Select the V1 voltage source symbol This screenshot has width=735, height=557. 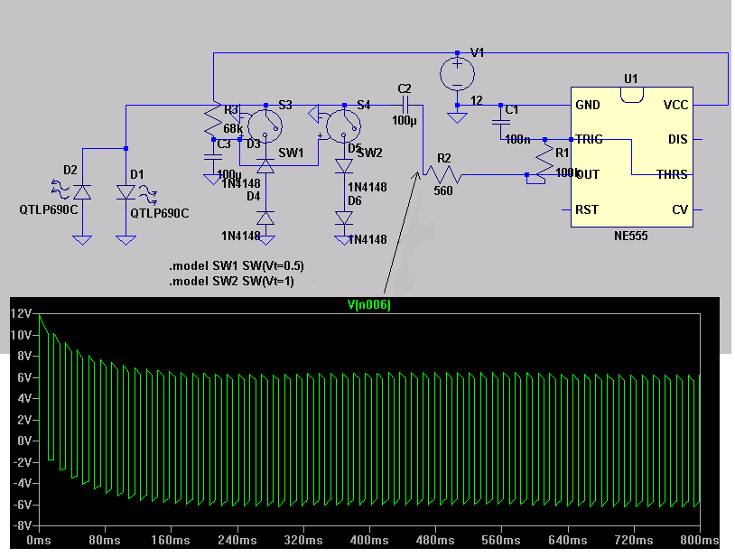tap(457, 74)
